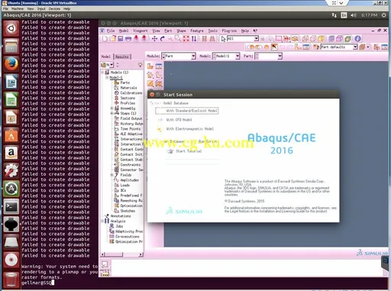391x291 pixels.
Task: Open the Terminal from the dock
Action: 11,206
